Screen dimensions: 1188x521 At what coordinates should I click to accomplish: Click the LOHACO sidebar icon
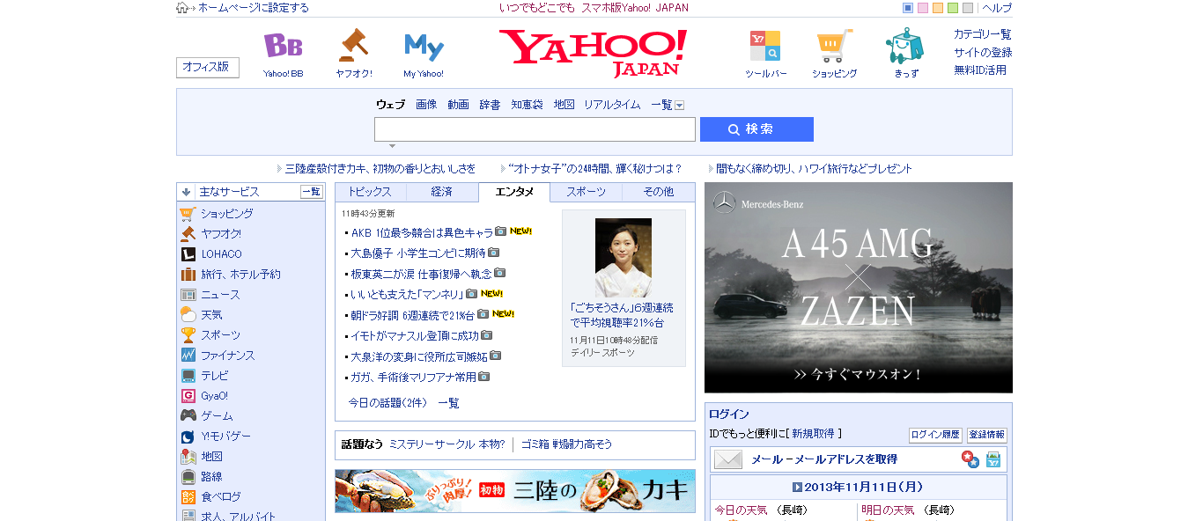pyautogui.click(x=188, y=253)
